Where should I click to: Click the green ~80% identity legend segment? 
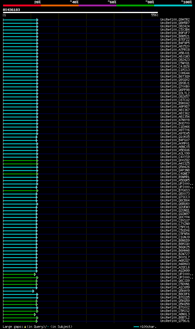[135, 5]
